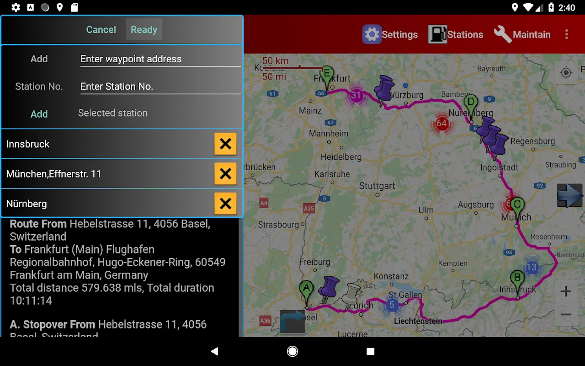Screen dimensions: 585x366
Task: Confirm waypoints with Ready
Action: 144,30
